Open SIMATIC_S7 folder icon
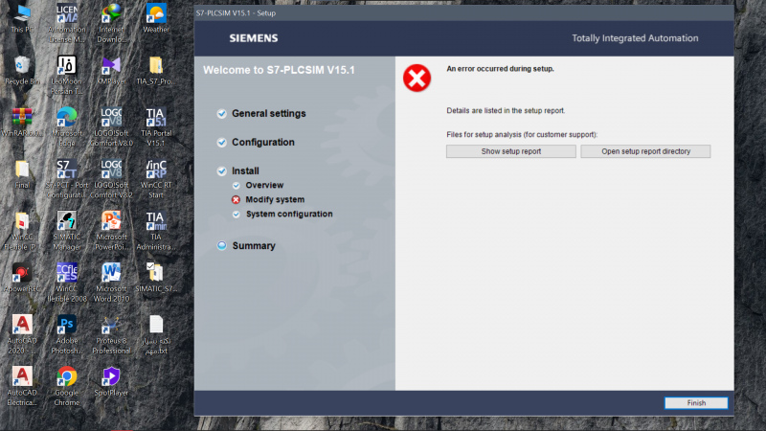The image size is (766, 431). click(155, 279)
